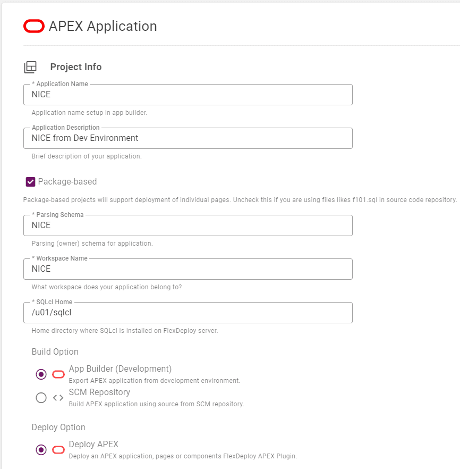Click the SCM Repository option label
The image size is (460, 469).
coord(99,392)
